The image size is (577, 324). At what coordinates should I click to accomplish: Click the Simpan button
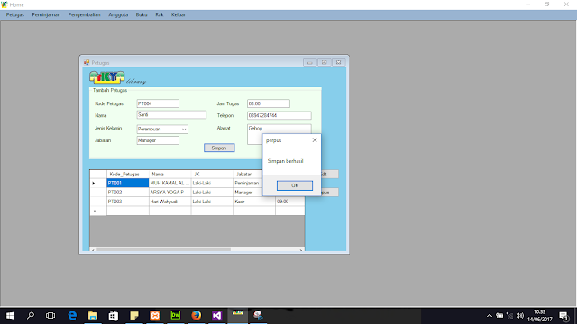pos(219,148)
